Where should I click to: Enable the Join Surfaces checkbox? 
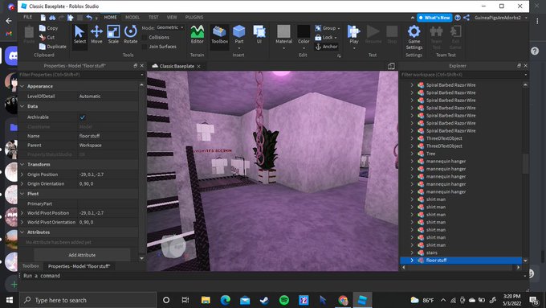click(x=145, y=47)
